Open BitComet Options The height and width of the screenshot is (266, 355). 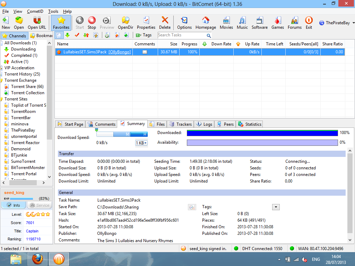[x=184, y=23]
